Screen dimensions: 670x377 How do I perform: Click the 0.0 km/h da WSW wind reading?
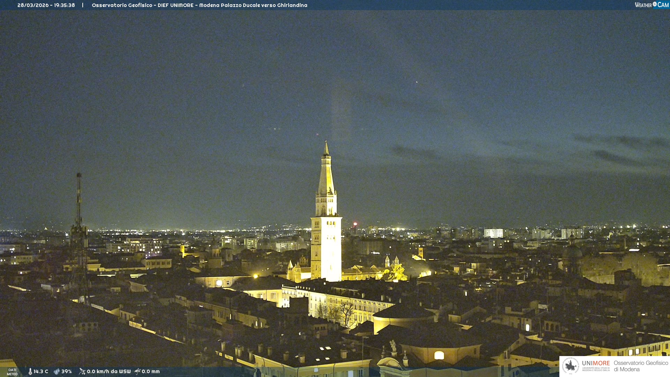(109, 371)
